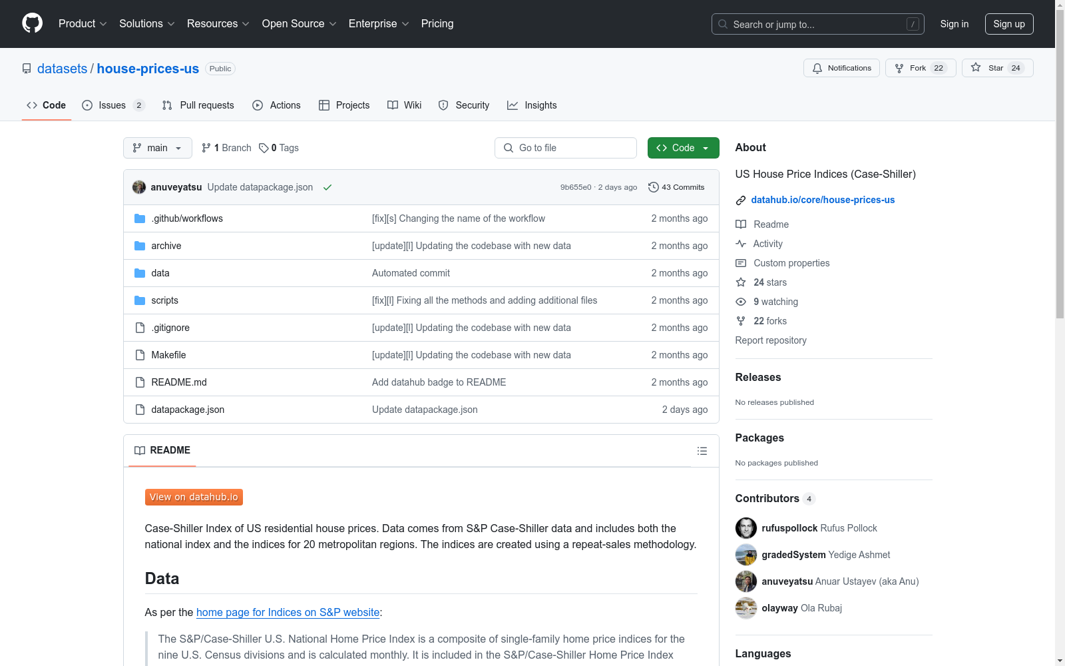
Task: Click the Report repository link
Action: pyautogui.click(x=771, y=340)
